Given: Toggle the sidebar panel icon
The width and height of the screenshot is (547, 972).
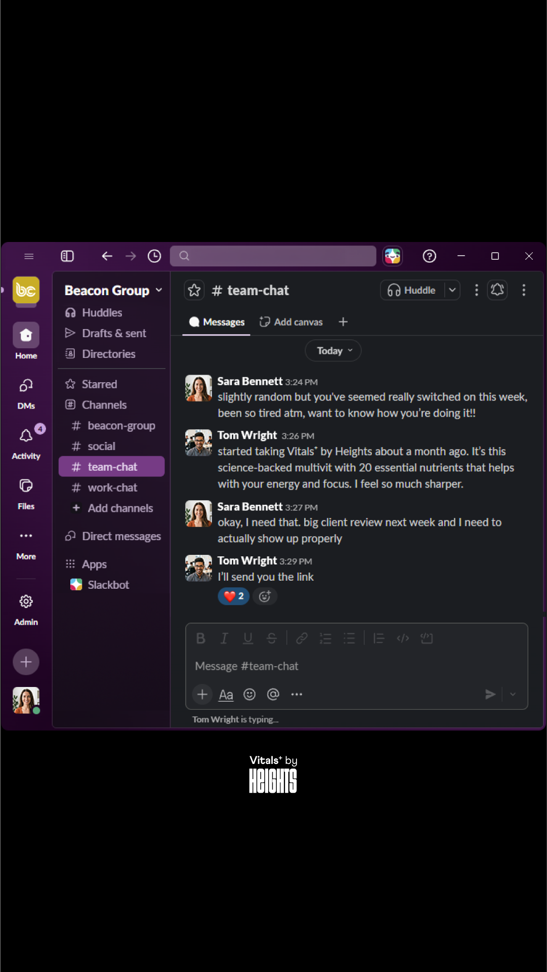Looking at the screenshot, I should [67, 256].
